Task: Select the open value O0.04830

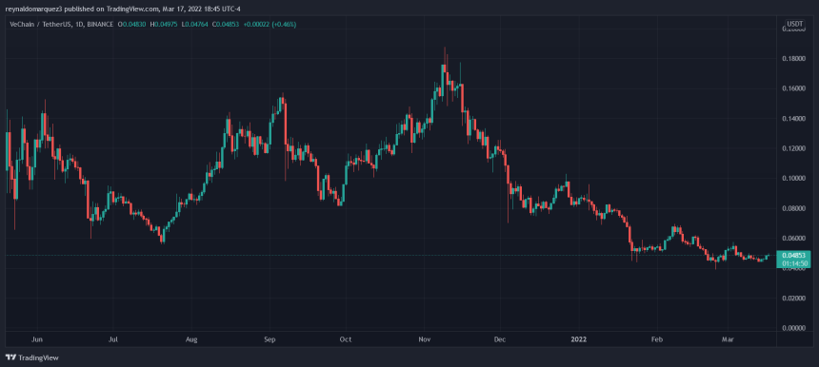Action: (131, 24)
